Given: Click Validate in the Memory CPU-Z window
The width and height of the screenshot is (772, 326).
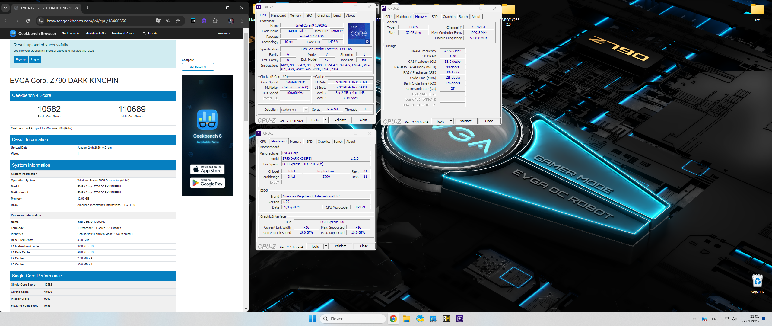Looking at the screenshot, I should [x=466, y=121].
